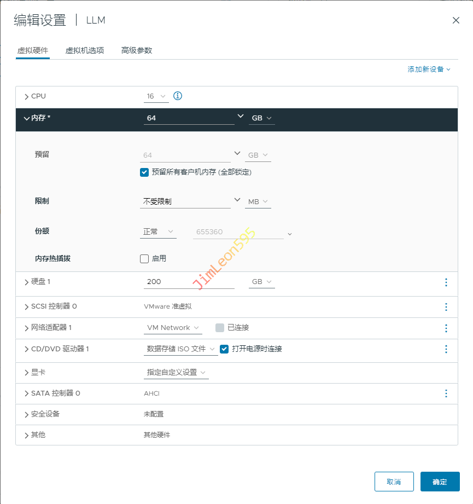Enable 内存热插拔 checkbox
The width and height of the screenshot is (473, 504).
tap(144, 259)
